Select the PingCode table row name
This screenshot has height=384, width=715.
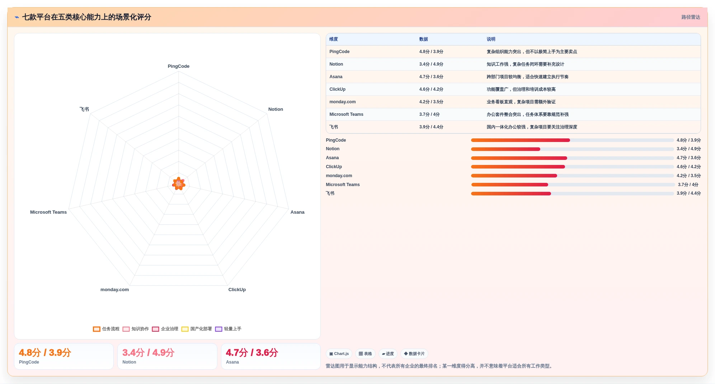click(339, 52)
